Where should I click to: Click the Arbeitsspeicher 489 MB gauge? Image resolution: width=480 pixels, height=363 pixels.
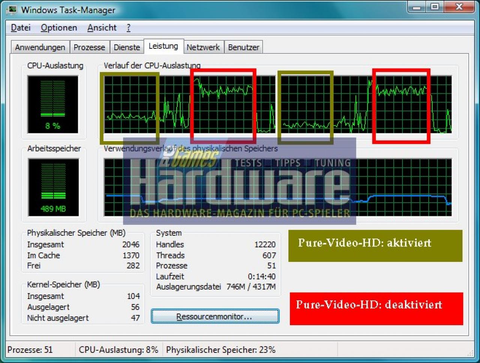coord(53,187)
